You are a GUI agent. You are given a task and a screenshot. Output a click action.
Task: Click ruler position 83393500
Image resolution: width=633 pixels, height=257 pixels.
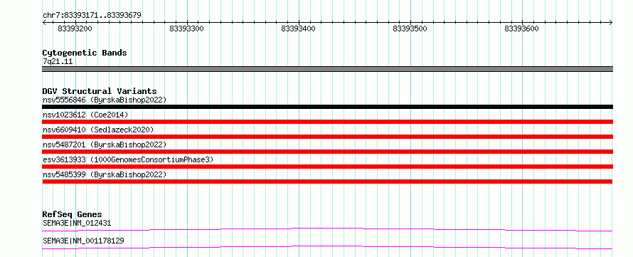coord(410,28)
